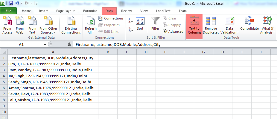Switch to the View tab
The image size is (277, 119).
pyautogui.click(x=144, y=11)
